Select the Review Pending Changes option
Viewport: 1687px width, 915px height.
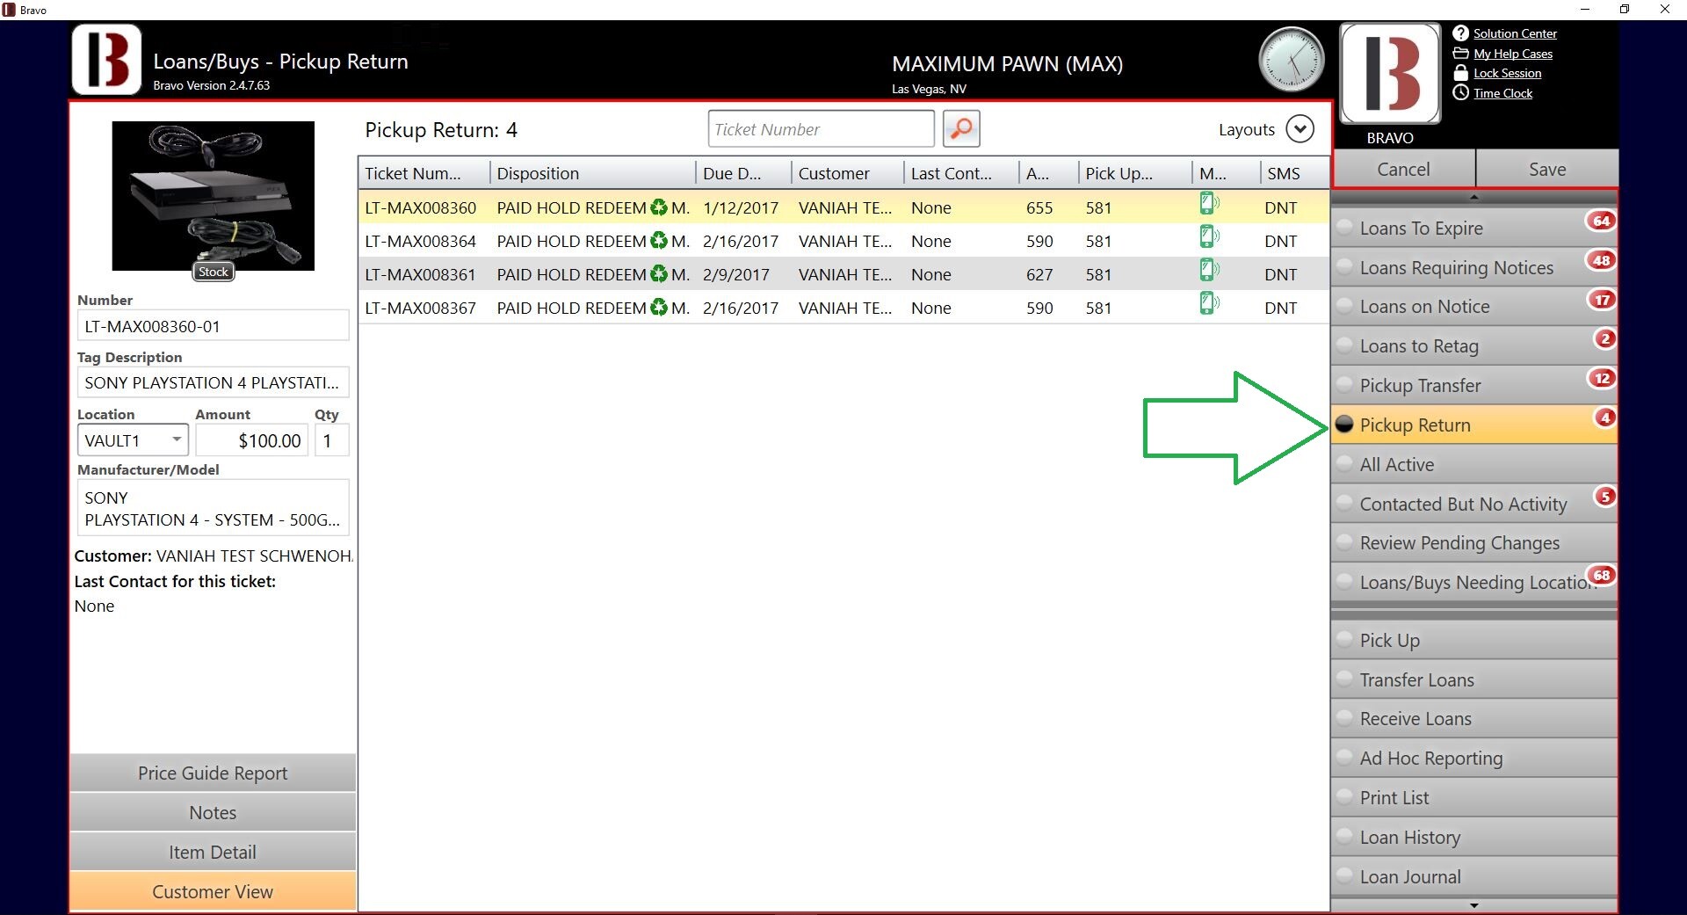coord(1344,543)
